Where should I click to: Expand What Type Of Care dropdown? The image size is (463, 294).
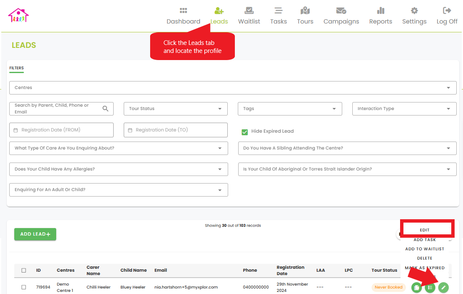[x=119, y=148]
